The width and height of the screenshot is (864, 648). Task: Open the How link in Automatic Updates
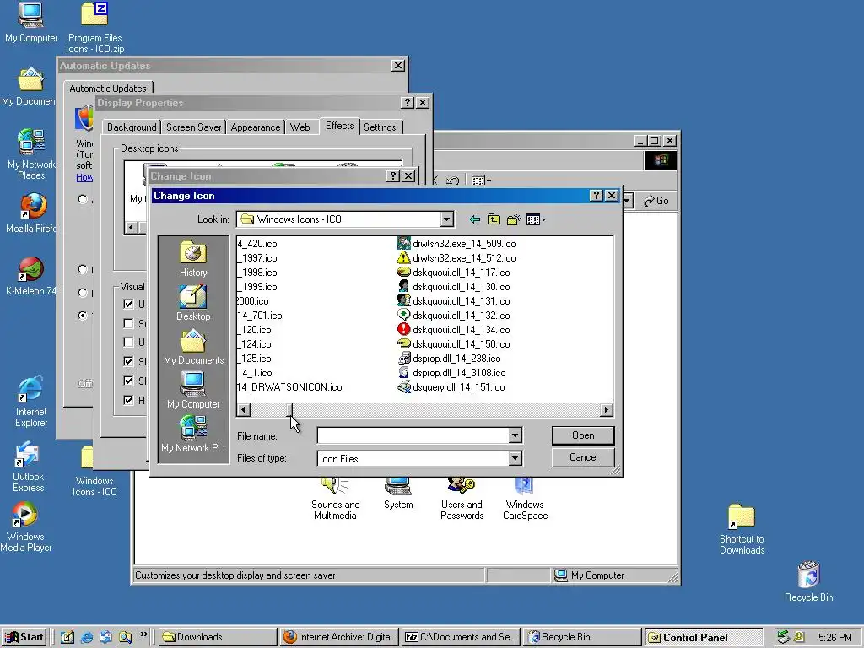84,177
